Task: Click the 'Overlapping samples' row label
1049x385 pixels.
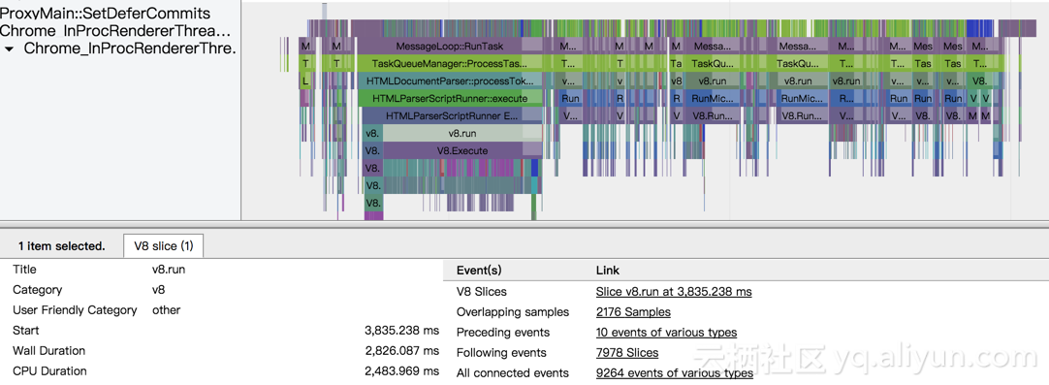Action: 513,312
